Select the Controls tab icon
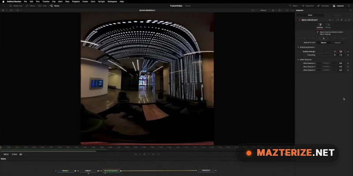Viewport: 353px width, 176px height. click(319, 25)
